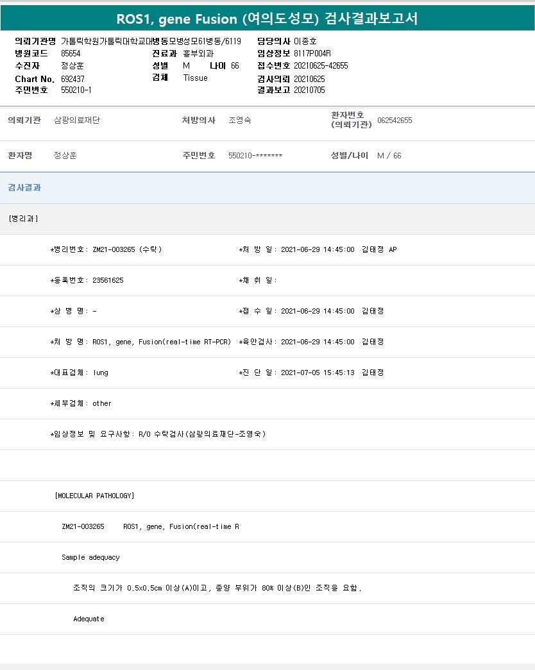The height and width of the screenshot is (670, 535).
Task: Select the 검사결과 section header
Action: tap(24, 188)
